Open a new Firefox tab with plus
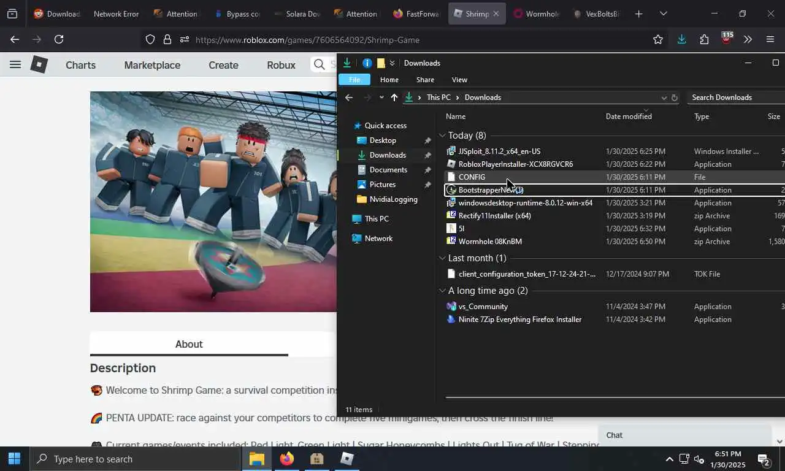This screenshot has width=785, height=471. (638, 13)
